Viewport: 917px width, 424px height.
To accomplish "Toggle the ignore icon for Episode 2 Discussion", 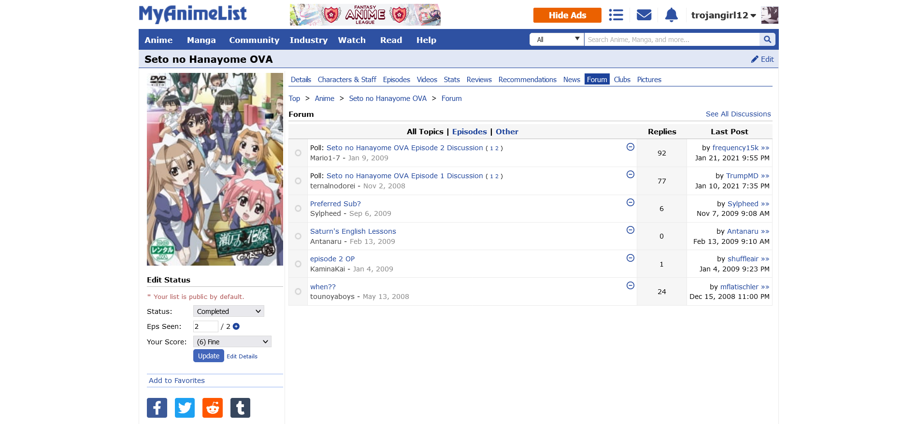I will click(x=630, y=147).
